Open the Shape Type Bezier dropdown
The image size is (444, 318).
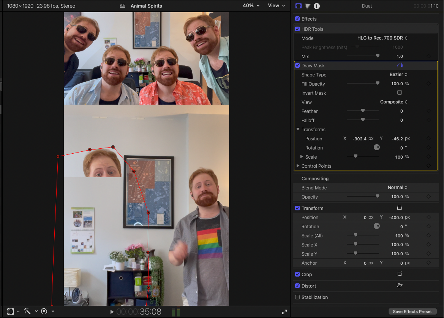398,75
